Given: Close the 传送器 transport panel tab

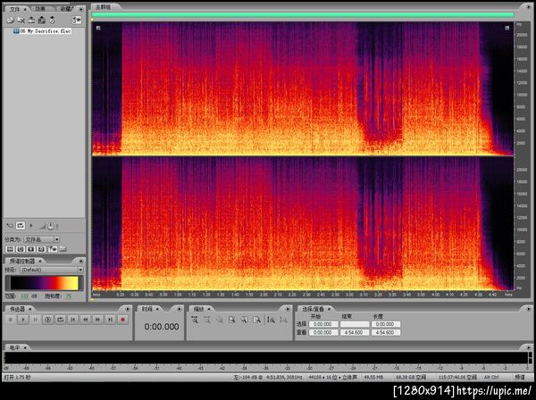Looking at the screenshot, I should 30,309.
